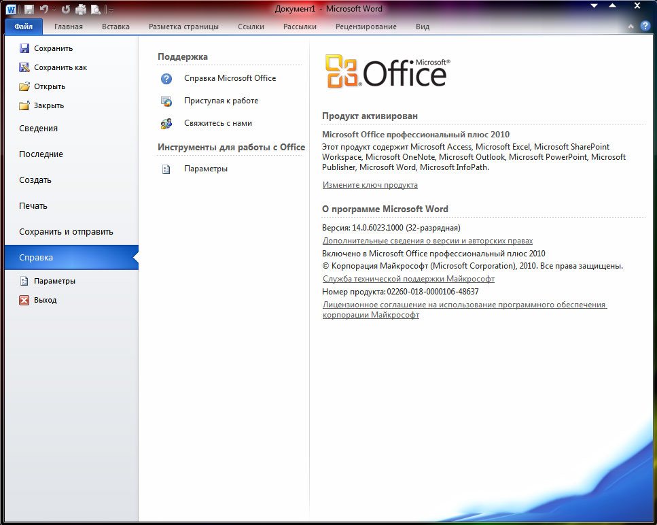
Task: Collapse the ribbon with the chevron arrow
Action: tap(632, 27)
